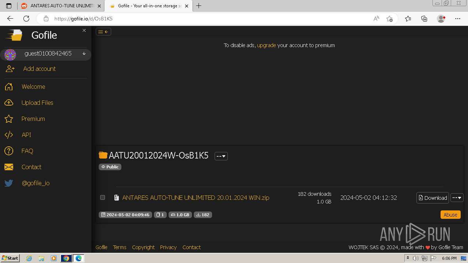Click the Gofile logo icon in sidebar
Screen dimensions: 468x263
[14, 35]
